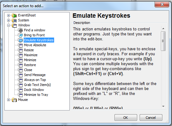The width and height of the screenshot is (172, 126).
Task: Click the System folder icon
Action: point(14,20)
